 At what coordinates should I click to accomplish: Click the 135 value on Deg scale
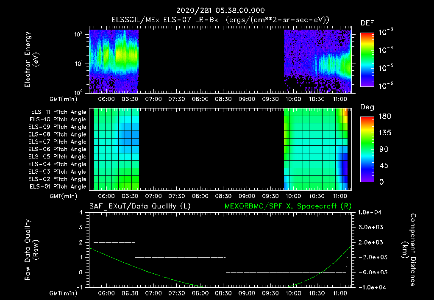pyautogui.click(x=385, y=133)
